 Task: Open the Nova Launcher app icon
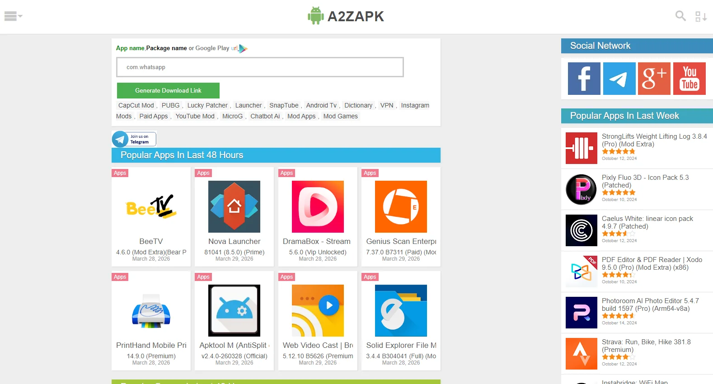234,207
